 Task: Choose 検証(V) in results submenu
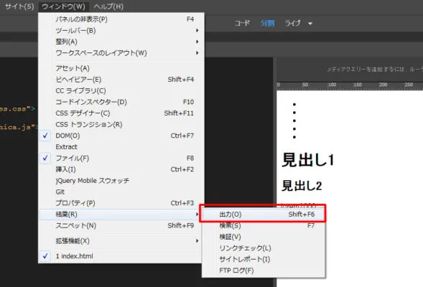point(264,237)
